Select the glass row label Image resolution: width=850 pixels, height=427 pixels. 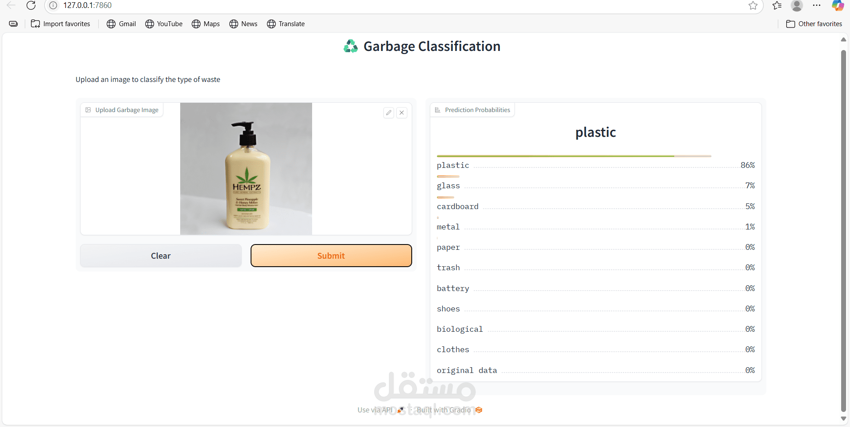pyautogui.click(x=448, y=186)
